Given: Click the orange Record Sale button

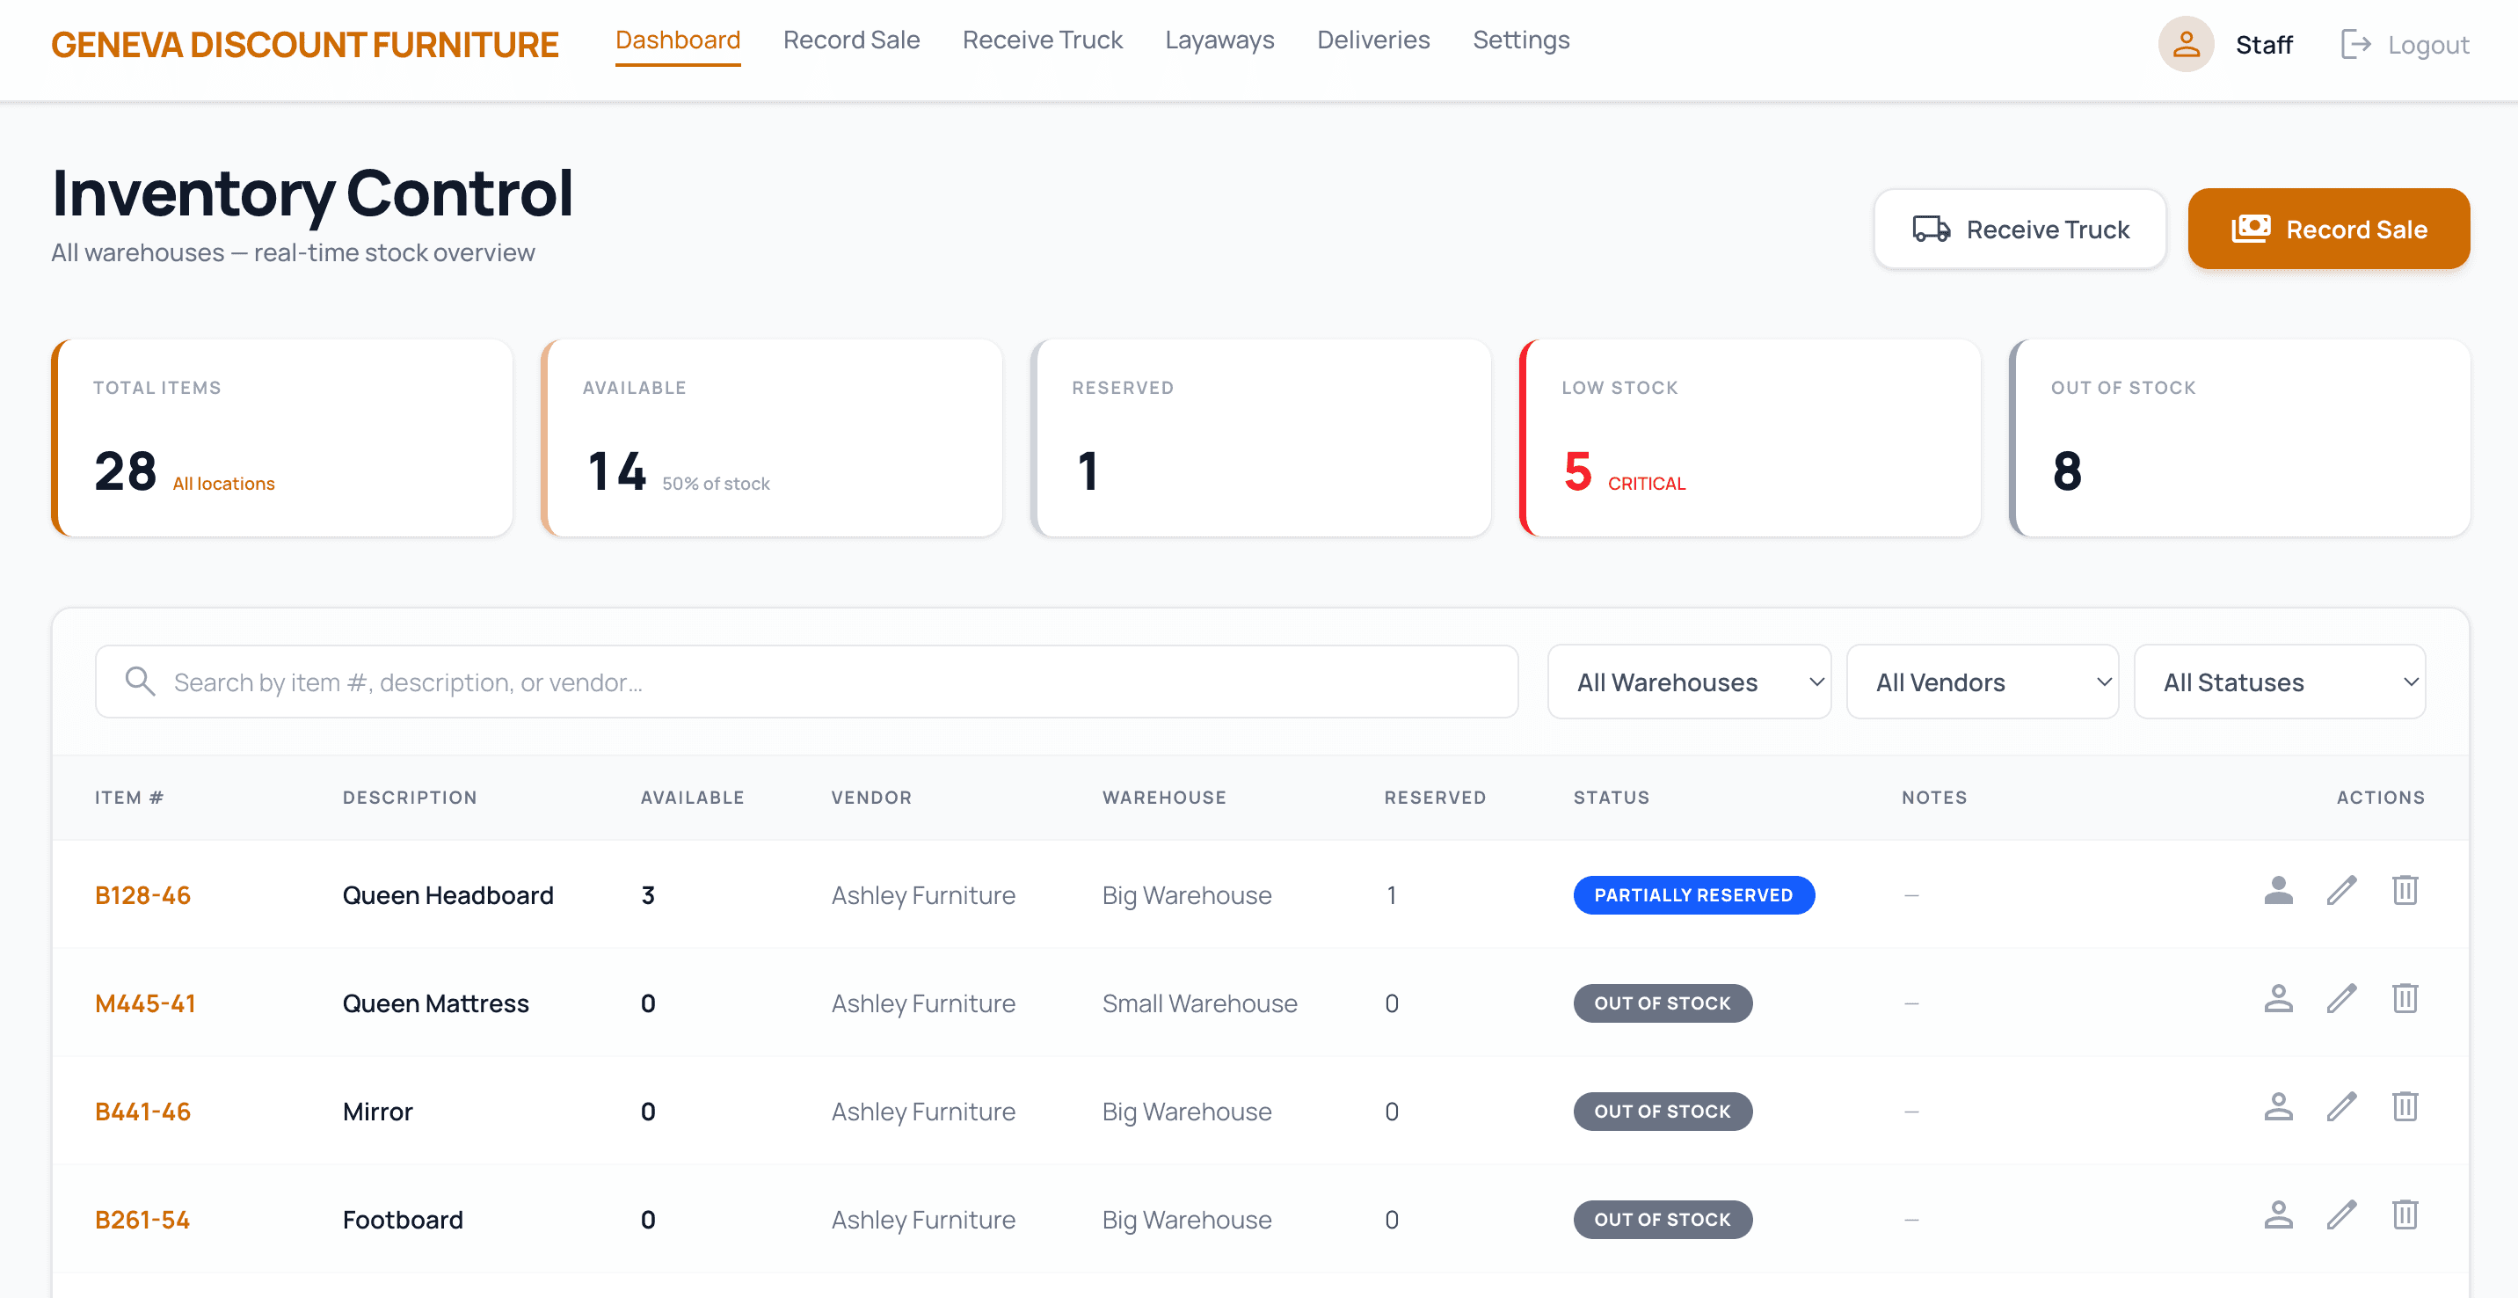Looking at the screenshot, I should 2328,229.
